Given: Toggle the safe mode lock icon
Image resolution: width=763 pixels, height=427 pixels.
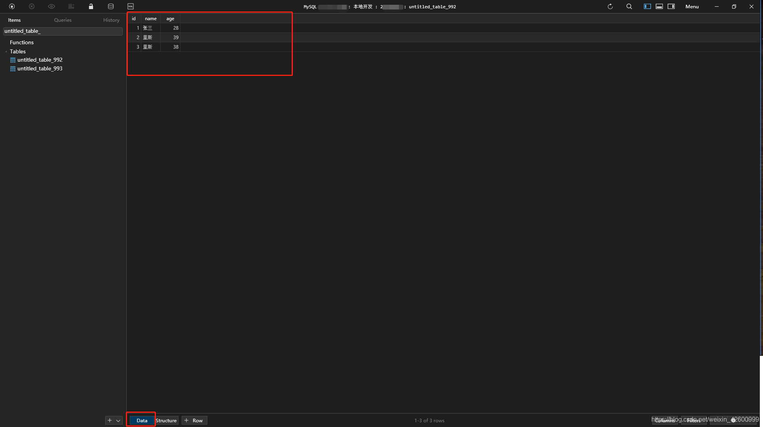Looking at the screenshot, I should [91, 6].
